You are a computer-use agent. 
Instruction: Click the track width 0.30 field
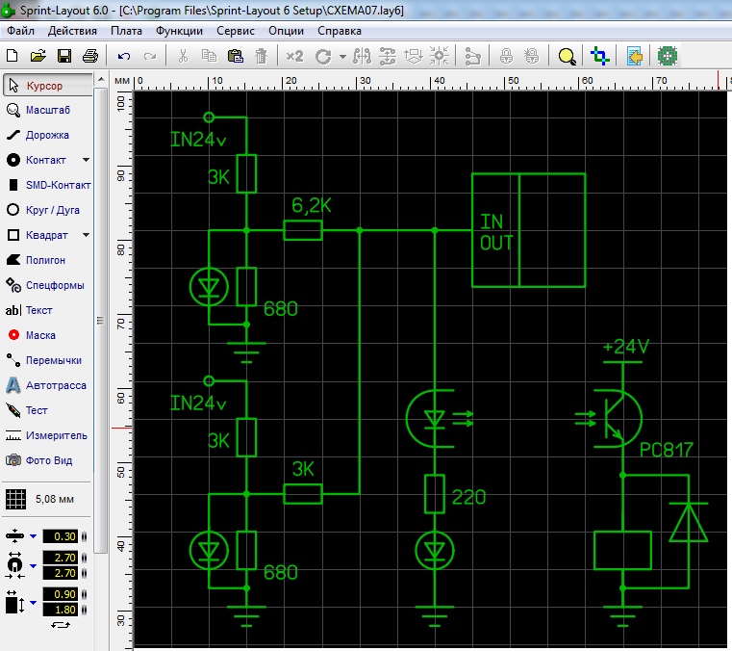pos(60,536)
